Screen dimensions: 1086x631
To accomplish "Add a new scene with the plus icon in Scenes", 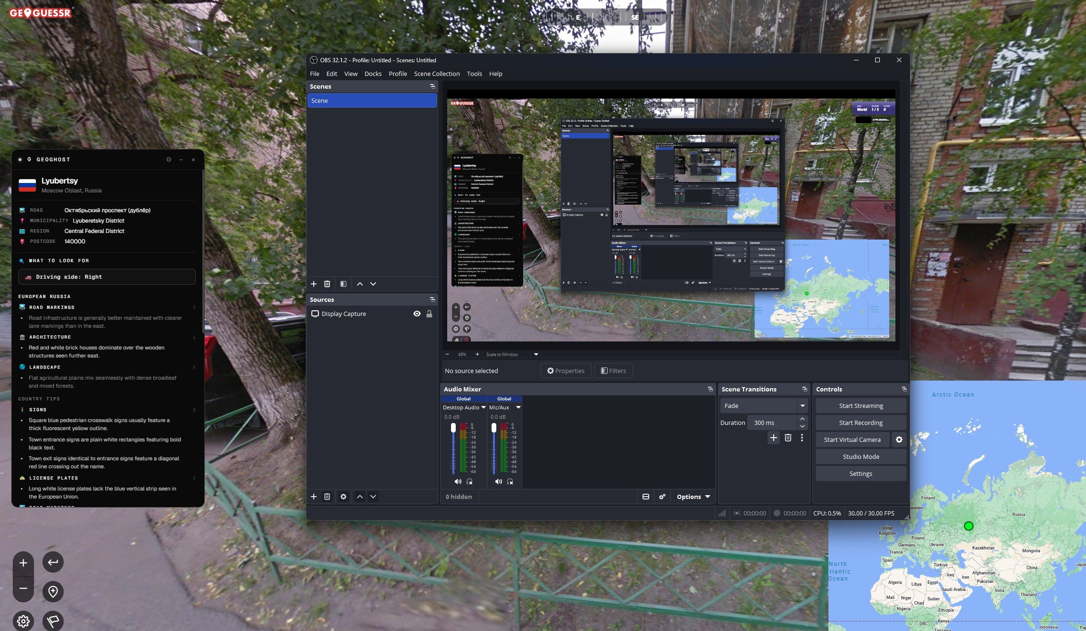I will click(314, 284).
